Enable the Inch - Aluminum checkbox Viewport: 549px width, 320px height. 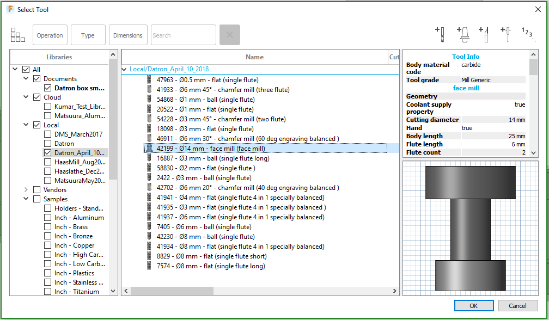(x=48, y=218)
